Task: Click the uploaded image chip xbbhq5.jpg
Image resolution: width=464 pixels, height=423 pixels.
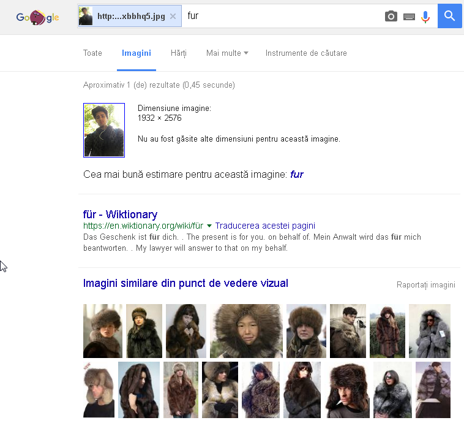Action: (130, 16)
